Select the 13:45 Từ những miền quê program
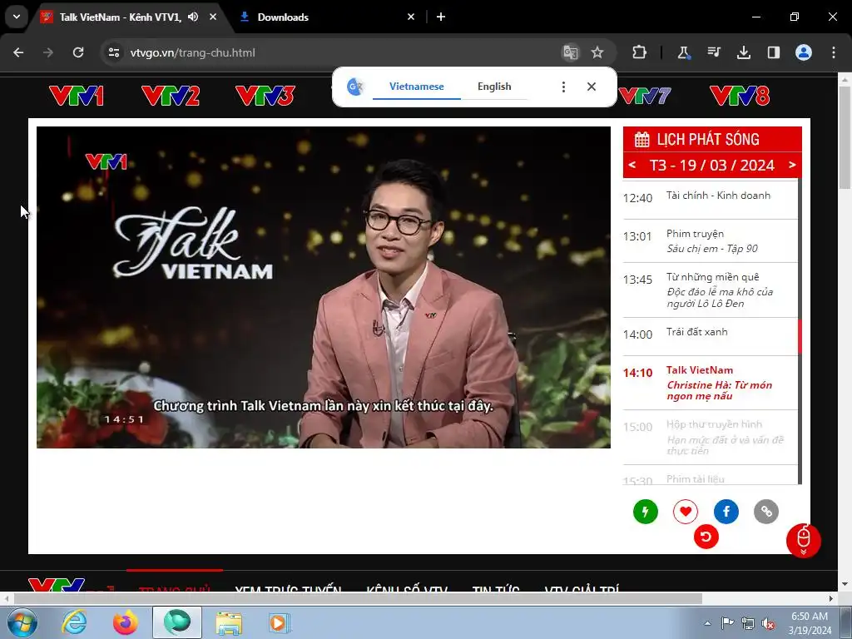 [710, 290]
